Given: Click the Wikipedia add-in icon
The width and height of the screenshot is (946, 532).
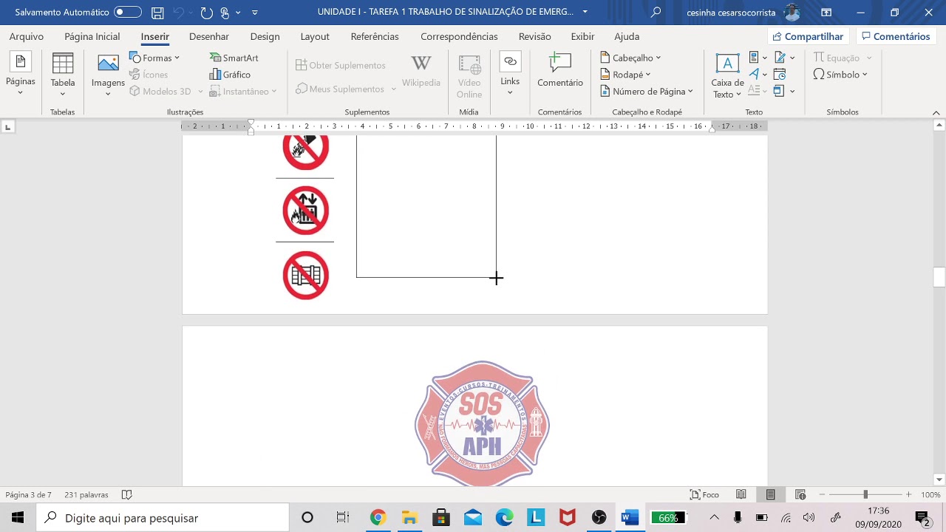Looking at the screenshot, I should (x=421, y=72).
